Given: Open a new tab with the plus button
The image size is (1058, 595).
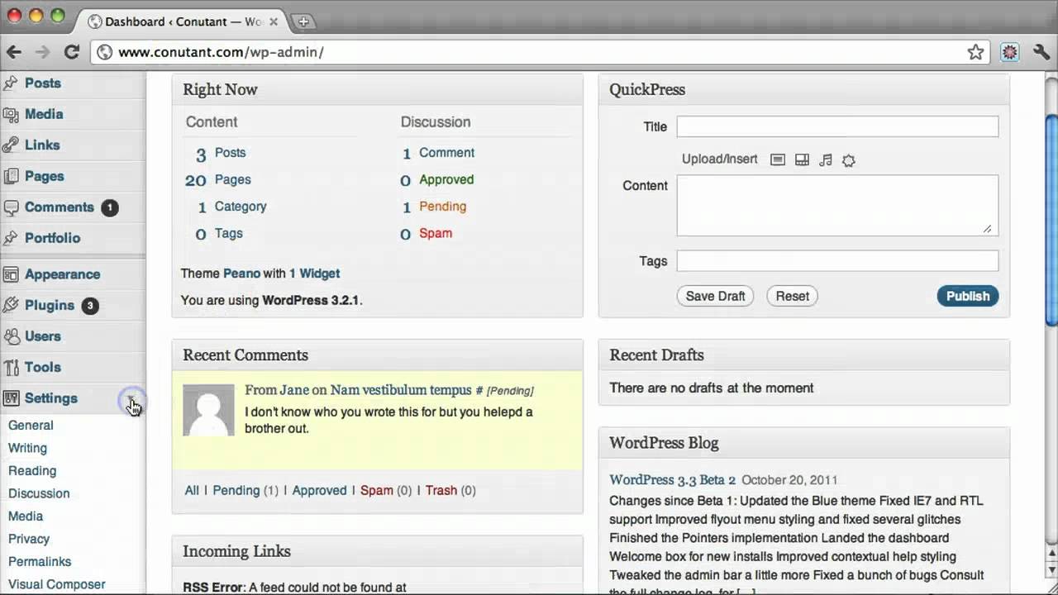Looking at the screenshot, I should (303, 21).
